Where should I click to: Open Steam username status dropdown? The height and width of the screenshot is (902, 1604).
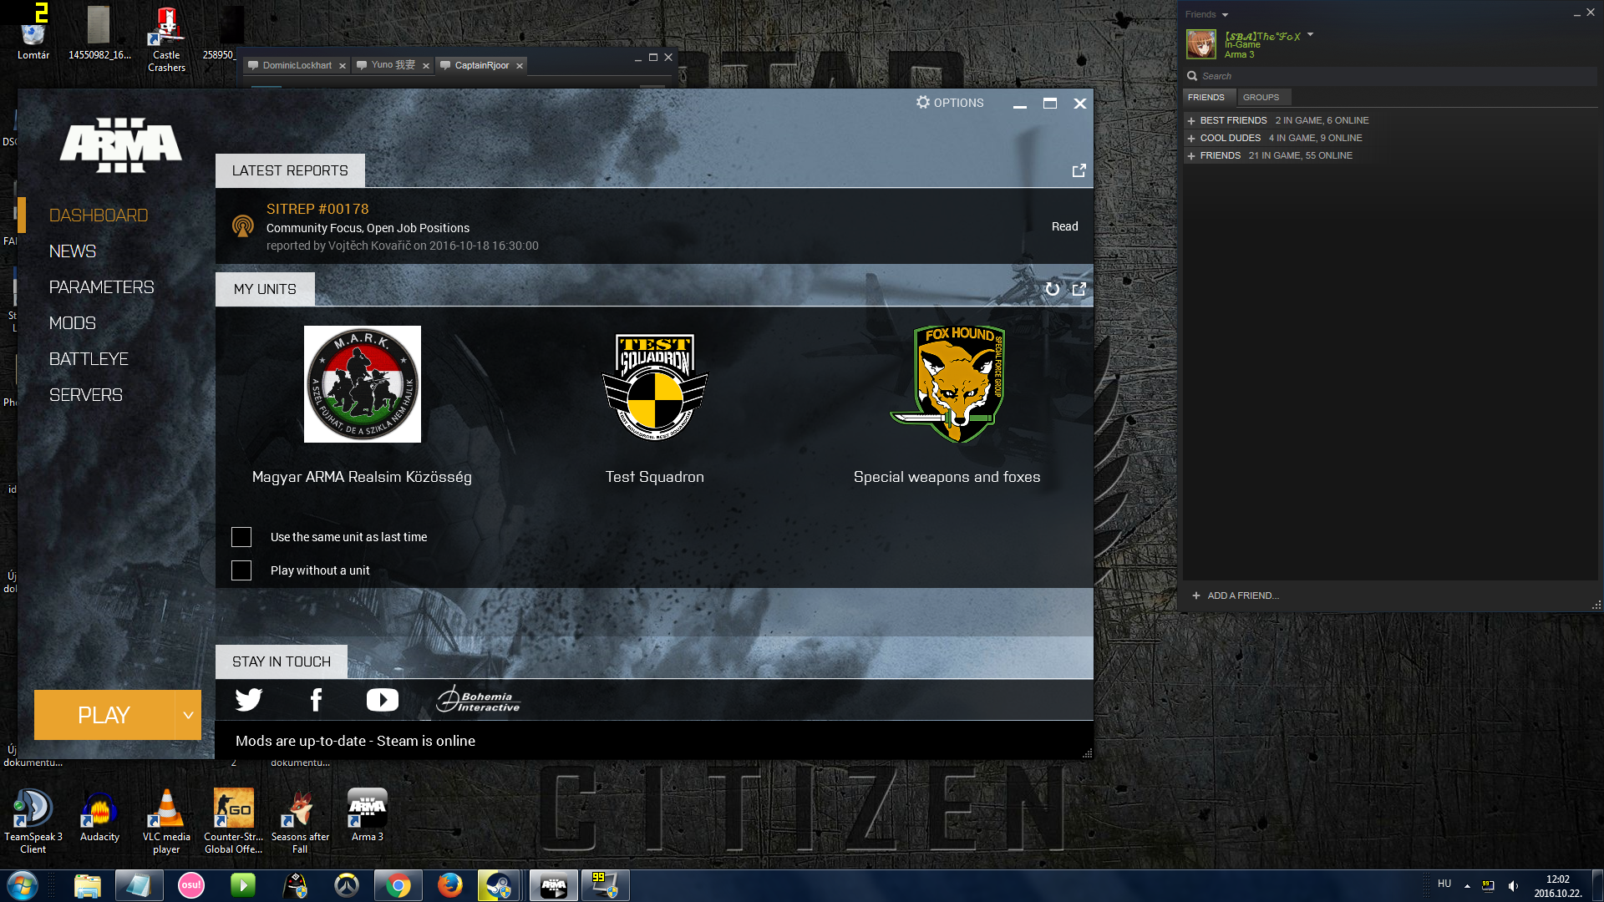(x=1310, y=35)
